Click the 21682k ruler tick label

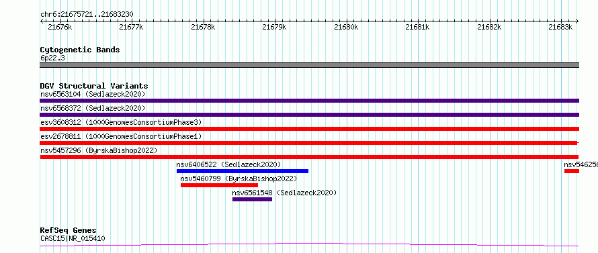point(488,27)
